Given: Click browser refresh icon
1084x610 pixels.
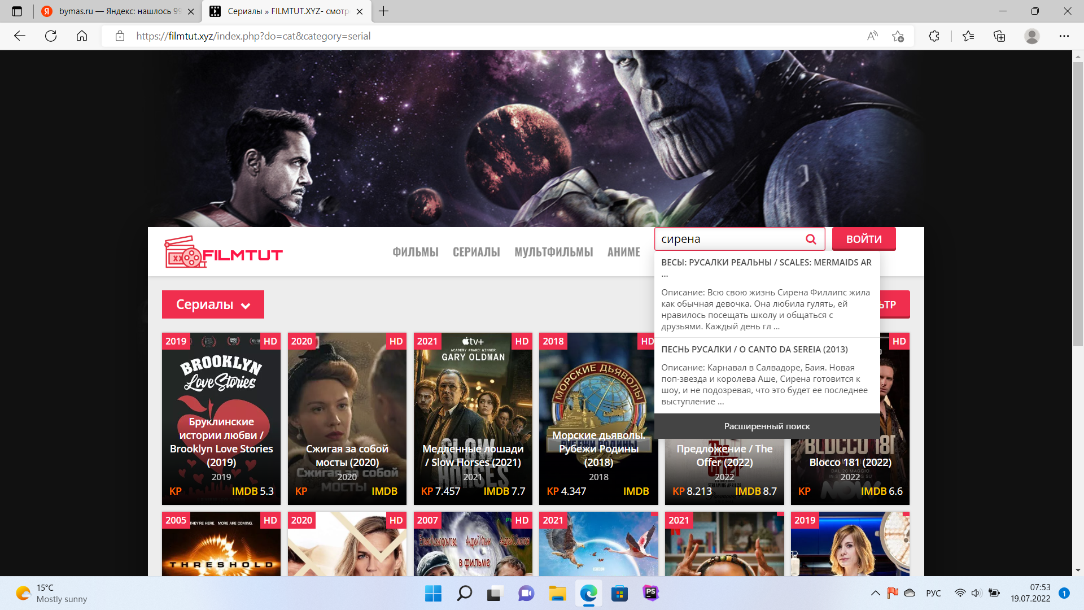Looking at the screenshot, I should (51, 36).
